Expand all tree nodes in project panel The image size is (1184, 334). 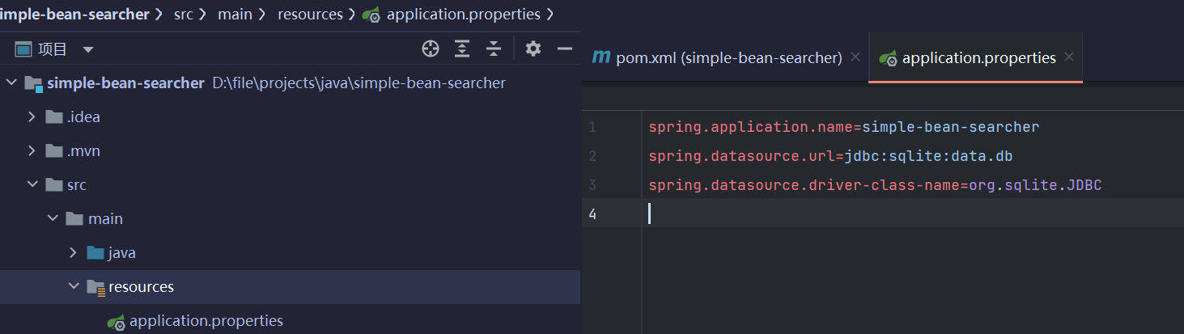coord(462,49)
